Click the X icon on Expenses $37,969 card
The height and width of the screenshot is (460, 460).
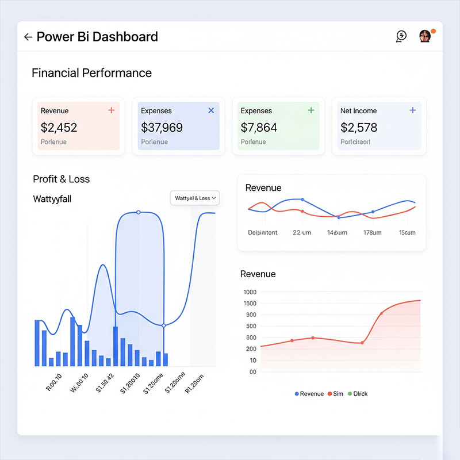click(211, 110)
